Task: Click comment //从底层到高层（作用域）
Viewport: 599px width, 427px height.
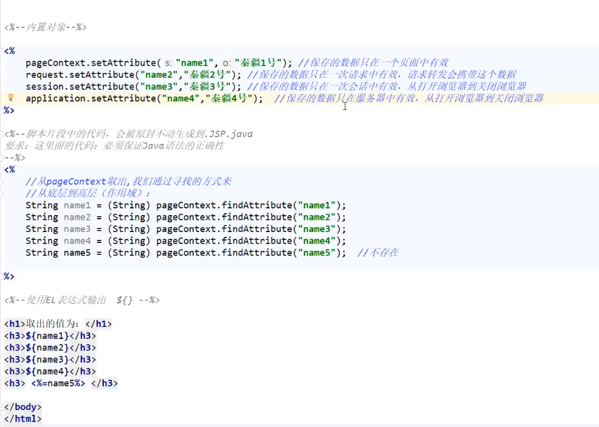Action: tap(88, 193)
